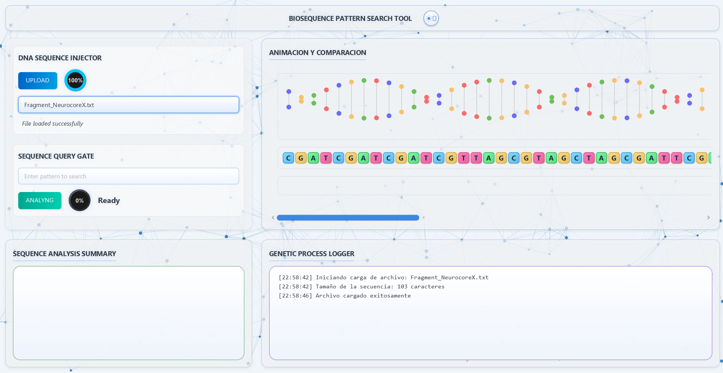723x373 pixels.
Task: Click inside the Sequence Analysis Summary box
Action: pos(129,313)
